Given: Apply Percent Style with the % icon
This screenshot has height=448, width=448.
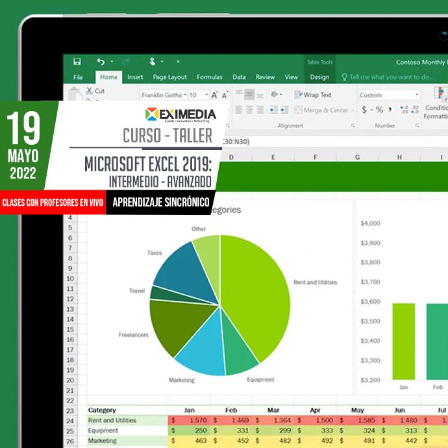Looking at the screenshot, I should tap(379, 110).
